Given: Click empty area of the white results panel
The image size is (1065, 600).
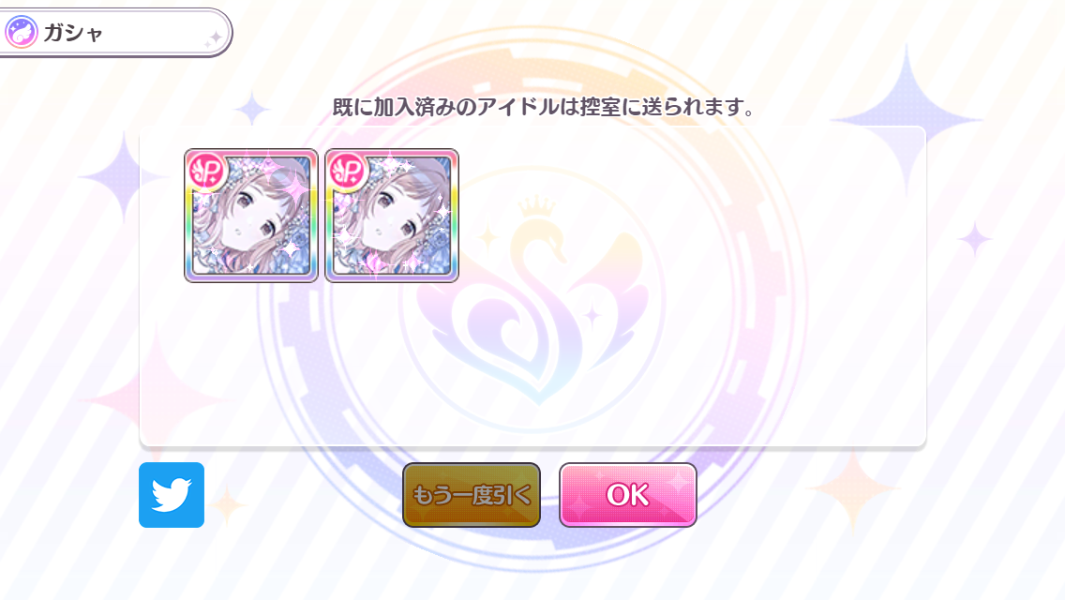Looking at the screenshot, I should (x=679, y=339).
